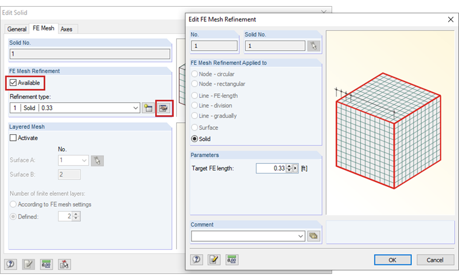Viewport: 459px width, 280px height.
Task: Open Refinement type dropdown
Action: (135, 108)
